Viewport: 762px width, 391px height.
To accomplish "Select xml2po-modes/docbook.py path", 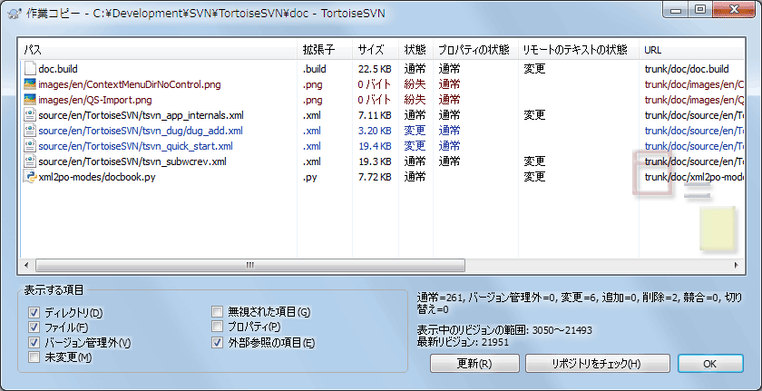I will click(x=97, y=177).
